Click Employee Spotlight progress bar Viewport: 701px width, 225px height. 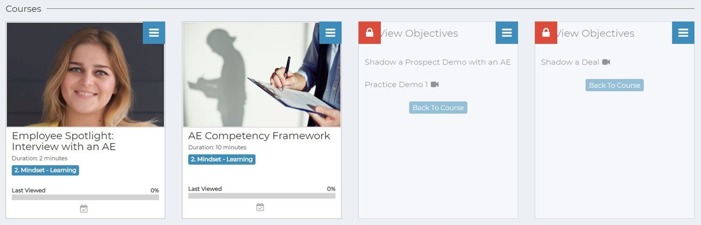(85, 197)
